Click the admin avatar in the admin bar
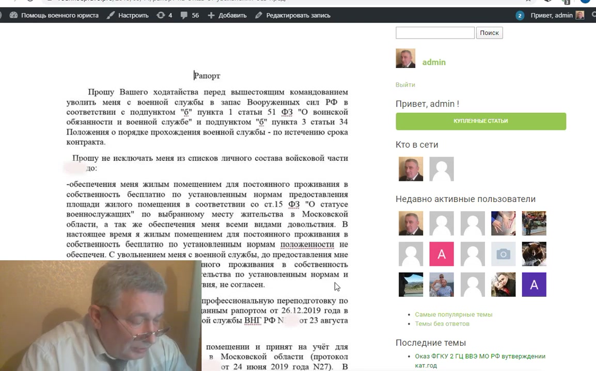 (x=579, y=15)
